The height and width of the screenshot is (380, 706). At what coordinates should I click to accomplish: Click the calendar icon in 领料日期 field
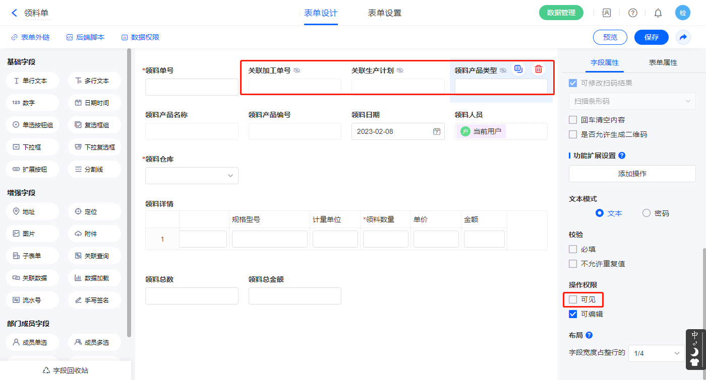[x=437, y=132]
